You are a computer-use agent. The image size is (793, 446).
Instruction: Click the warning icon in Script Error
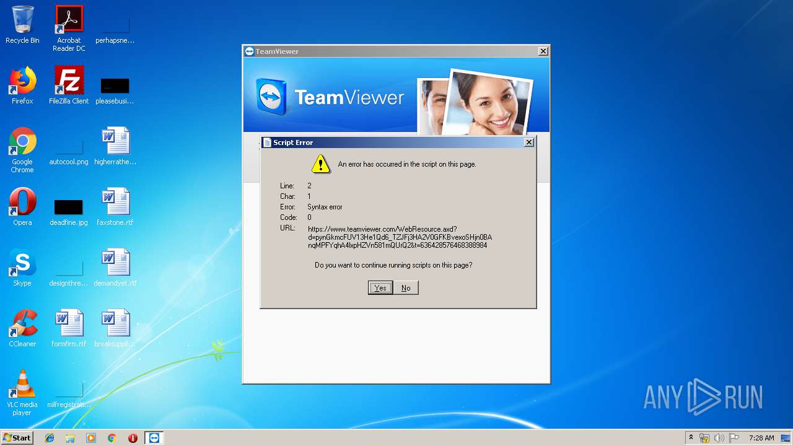[320, 164]
